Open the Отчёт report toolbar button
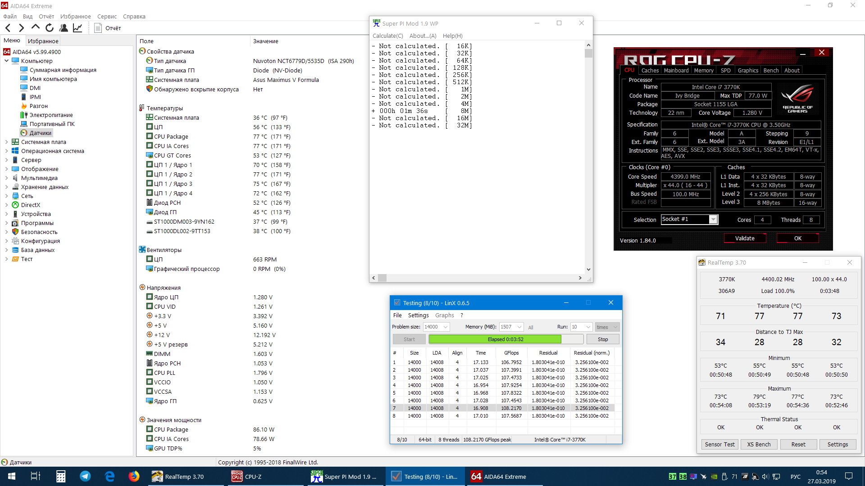The width and height of the screenshot is (865, 486). (x=108, y=28)
